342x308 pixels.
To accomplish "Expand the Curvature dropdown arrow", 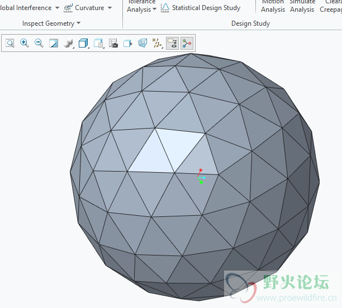I will click(x=110, y=8).
